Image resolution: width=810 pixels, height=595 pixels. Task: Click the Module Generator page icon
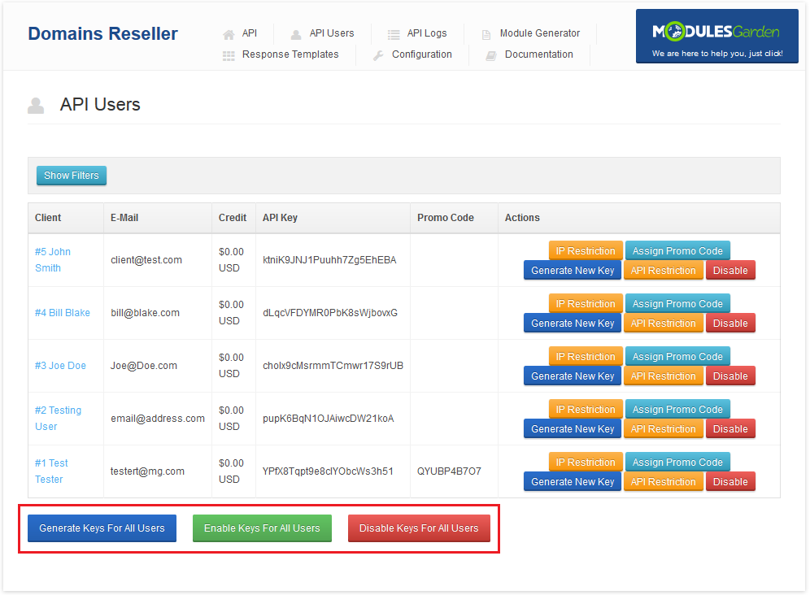(x=486, y=35)
